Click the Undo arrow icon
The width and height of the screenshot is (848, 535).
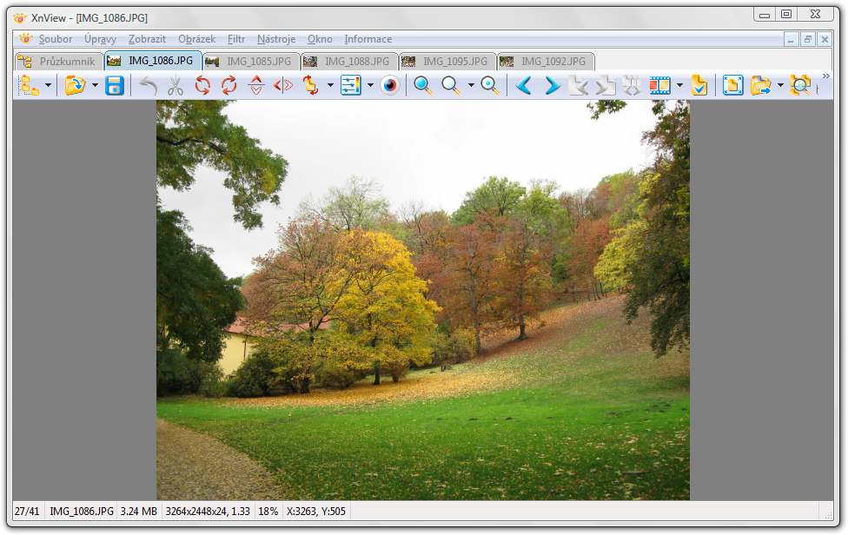click(149, 85)
